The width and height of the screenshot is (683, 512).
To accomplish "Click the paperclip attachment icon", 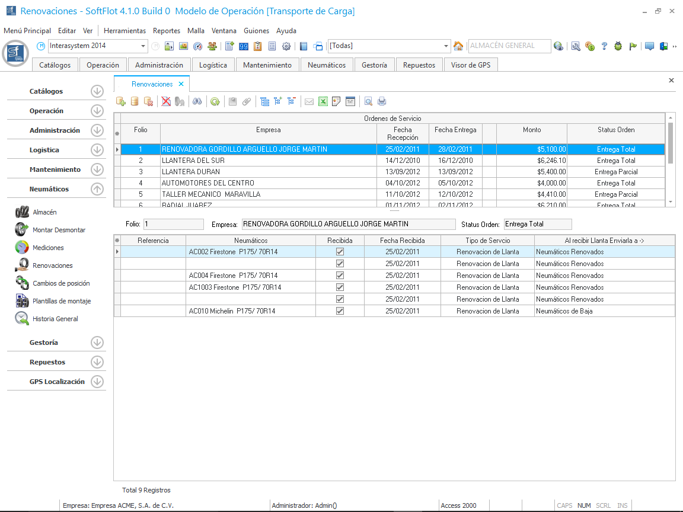I will click(247, 101).
